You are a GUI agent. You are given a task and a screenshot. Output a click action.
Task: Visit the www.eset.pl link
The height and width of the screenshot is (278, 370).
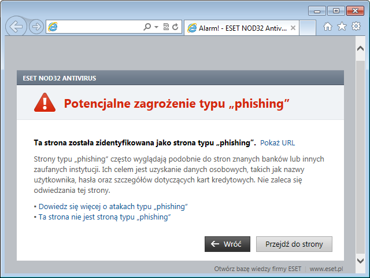[326, 269]
